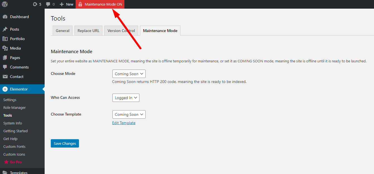Image resolution: width=374 pixels, height=174 pixels.
Task: Click the Save Changes button
Action: pyautogui.click(x=65, y=143)
